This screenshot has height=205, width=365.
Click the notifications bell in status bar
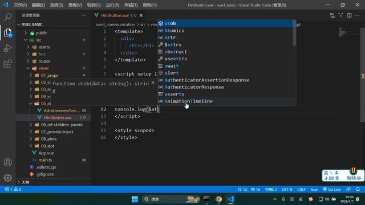click(x=358, y=190)
